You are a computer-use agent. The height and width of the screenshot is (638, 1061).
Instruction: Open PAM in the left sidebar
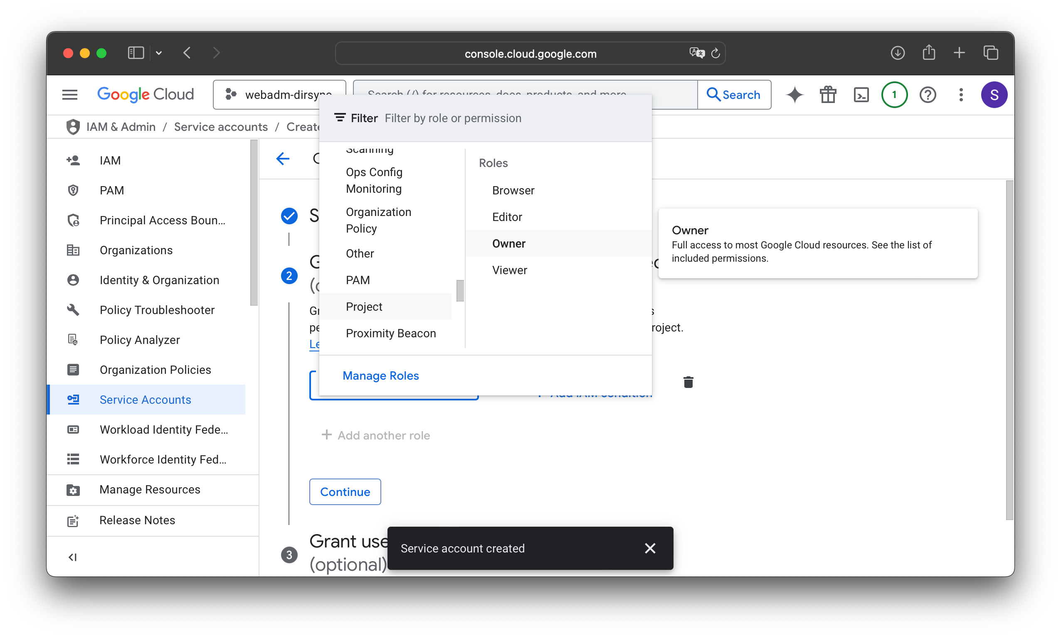tap(146, 190)
